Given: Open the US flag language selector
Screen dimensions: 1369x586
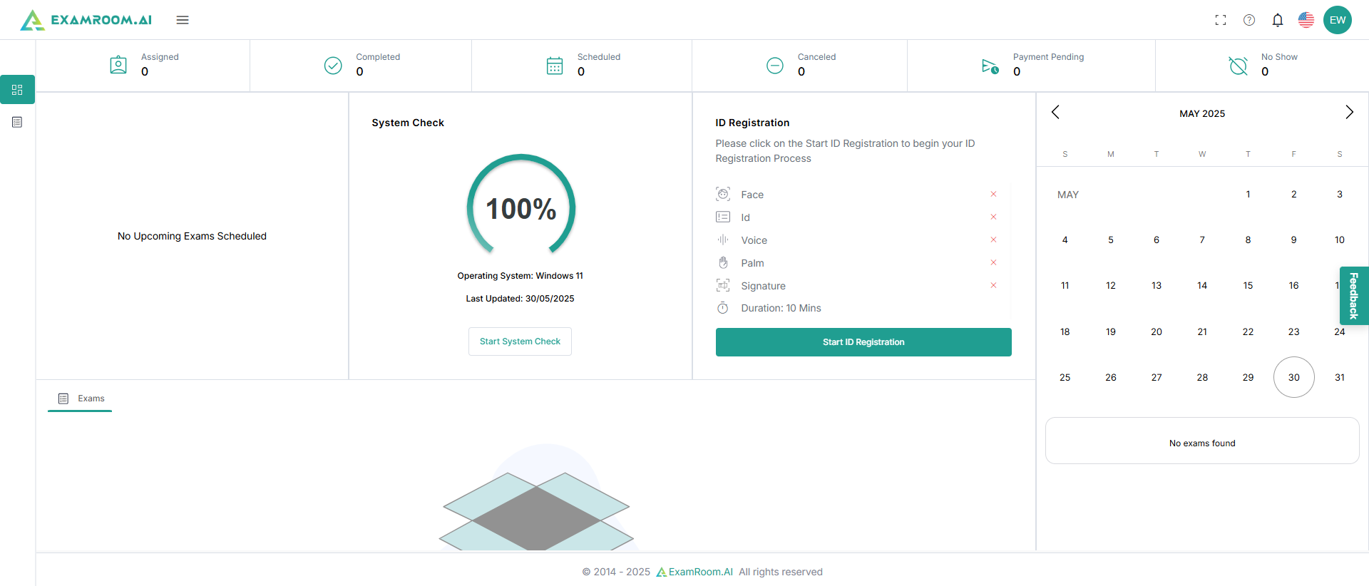Looking at the screenshot, I should 1306,20.
